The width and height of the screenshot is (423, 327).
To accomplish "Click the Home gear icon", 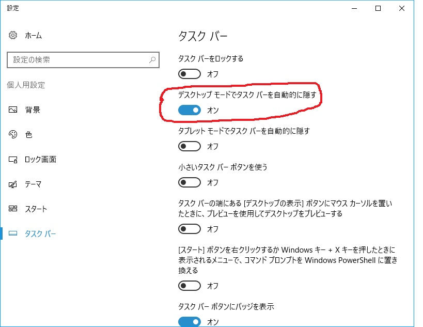I will coord(13,35).
